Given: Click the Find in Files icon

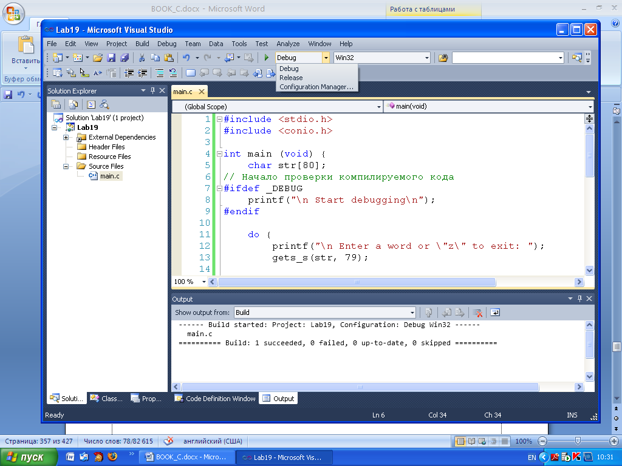Looking at the screenshot, I should [443, 58].
